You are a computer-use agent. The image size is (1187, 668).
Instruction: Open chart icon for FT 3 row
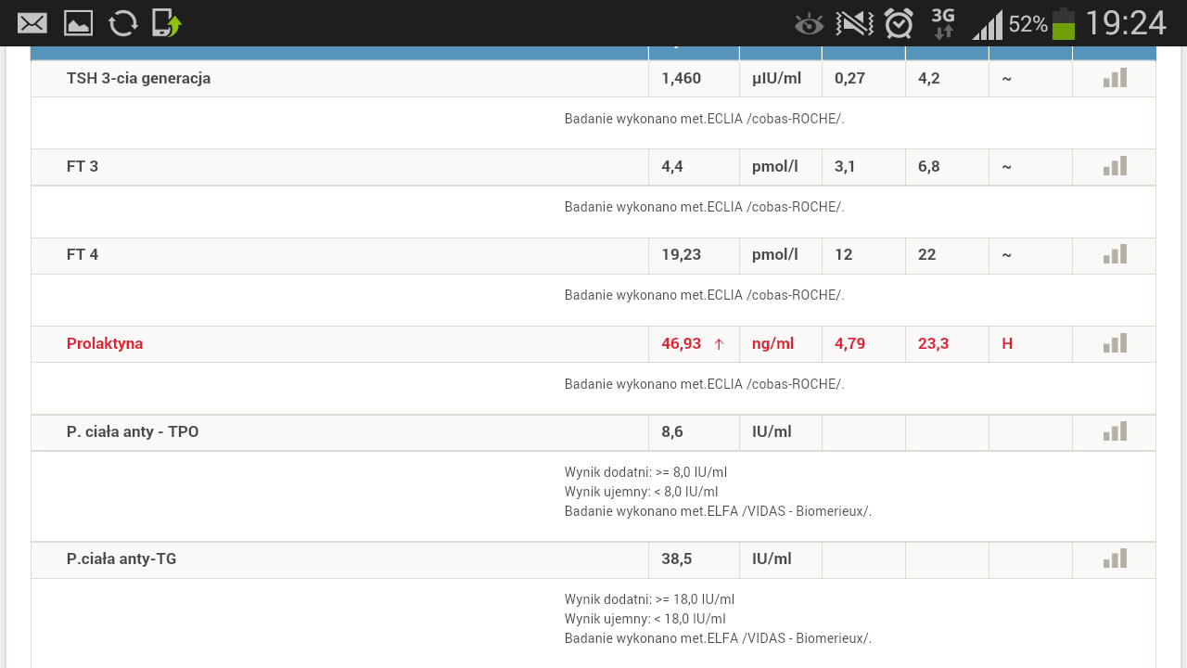(1115, 166)
